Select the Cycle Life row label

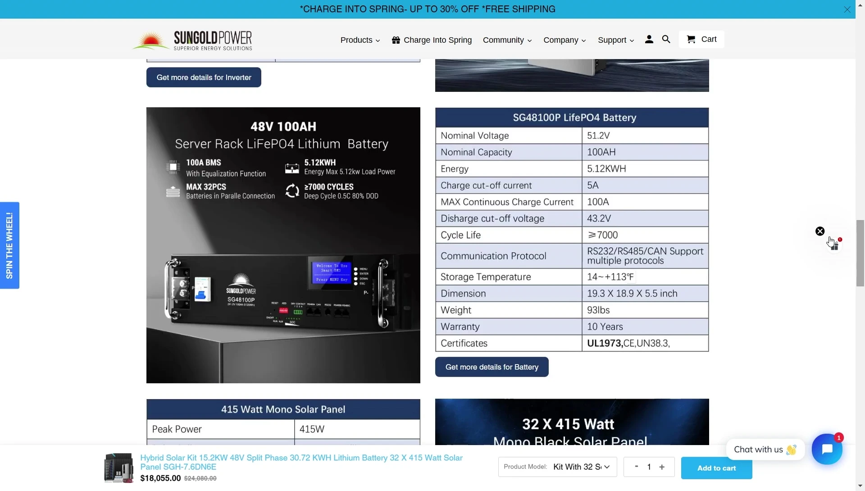tap(460, 235)
